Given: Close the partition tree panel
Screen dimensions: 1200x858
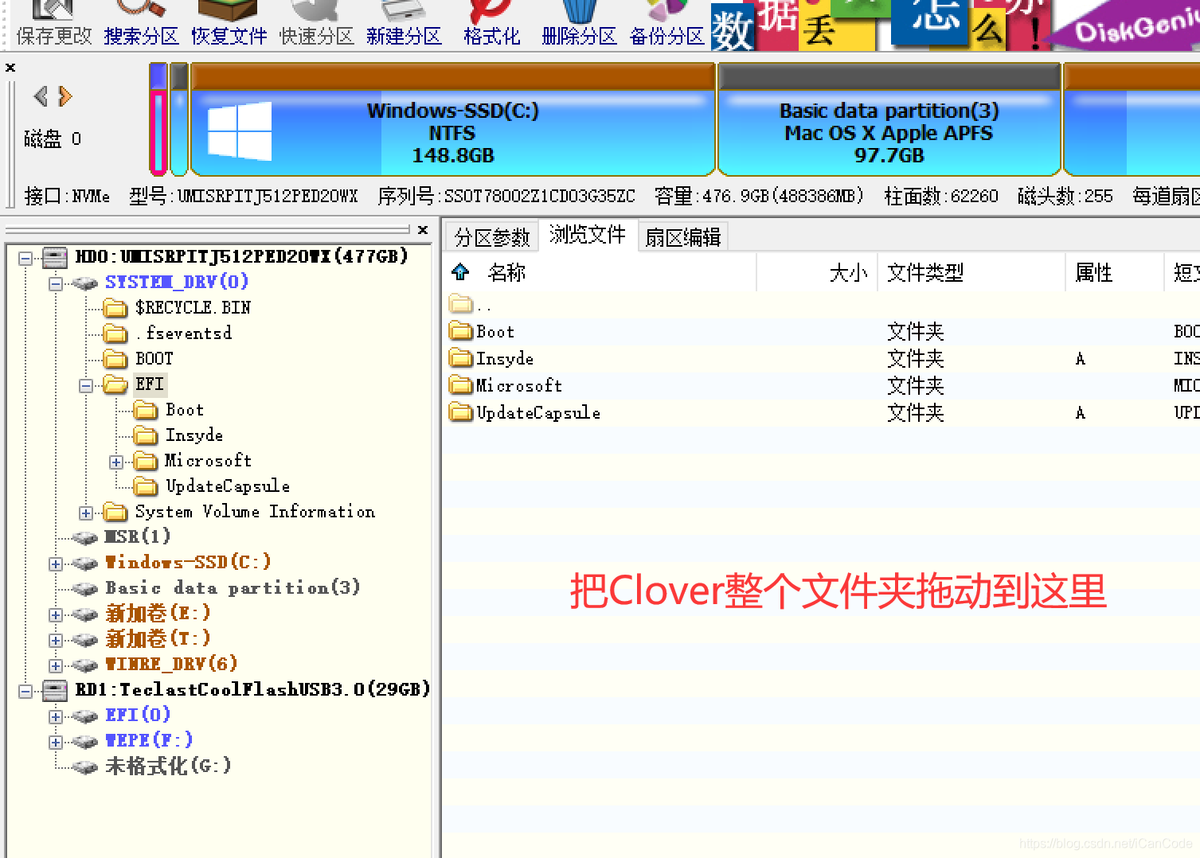Looking at the screenshot, I should click(x=423, y=230).
